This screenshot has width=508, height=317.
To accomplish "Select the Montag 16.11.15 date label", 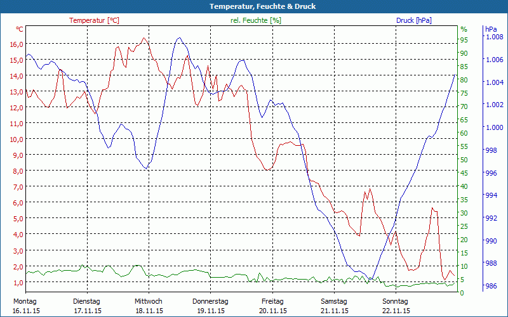I will click(25, 306).
